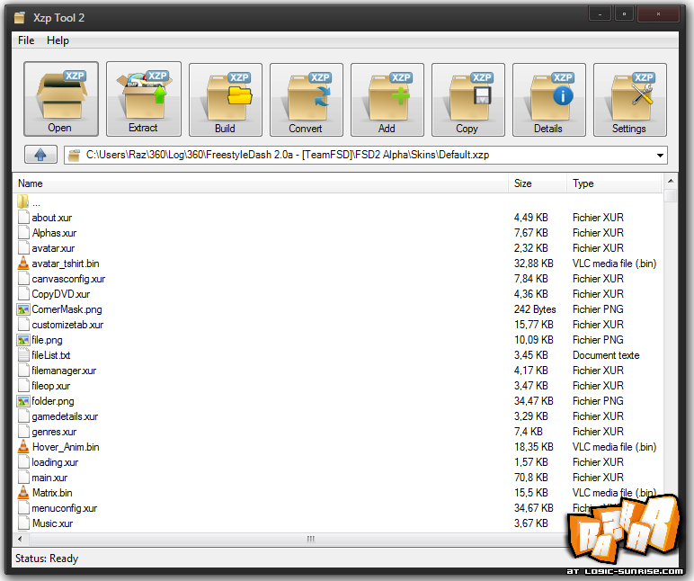Use the Add files tool
Image resolution: width=694 pixels, height=581 pixels.
pos(387,100)
